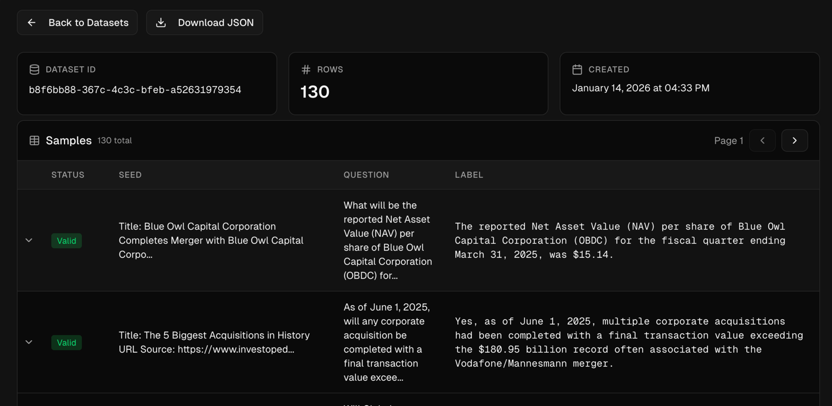832x406 pixels.
Task: Select the created date January 14, 2026
Action: 641,88
